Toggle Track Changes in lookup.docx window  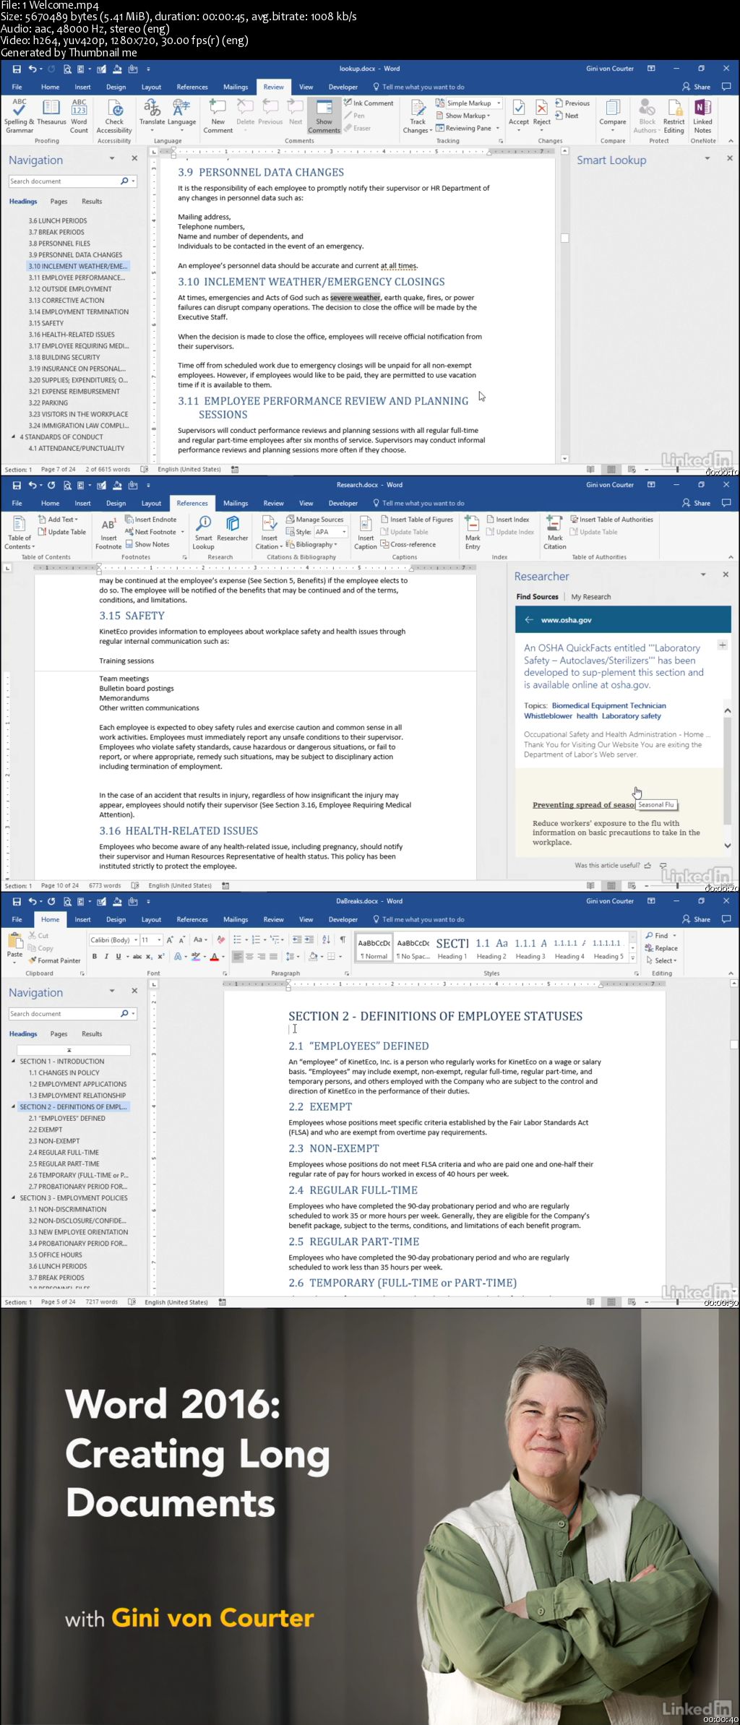pyautogui.click(x=418, y=116)
